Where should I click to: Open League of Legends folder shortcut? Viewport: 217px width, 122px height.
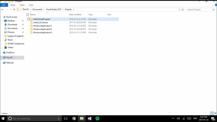coord(15,36)
